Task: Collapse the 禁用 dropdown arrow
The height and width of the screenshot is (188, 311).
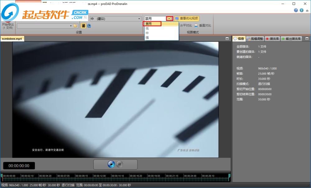Action: tap(169, 19)
